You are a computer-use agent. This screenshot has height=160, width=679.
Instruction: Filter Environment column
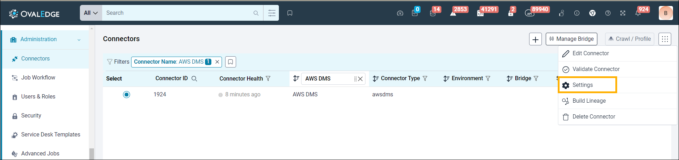coord(488,78)
